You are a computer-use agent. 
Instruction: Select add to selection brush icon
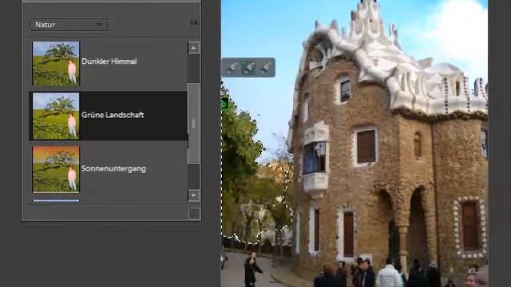249,68
